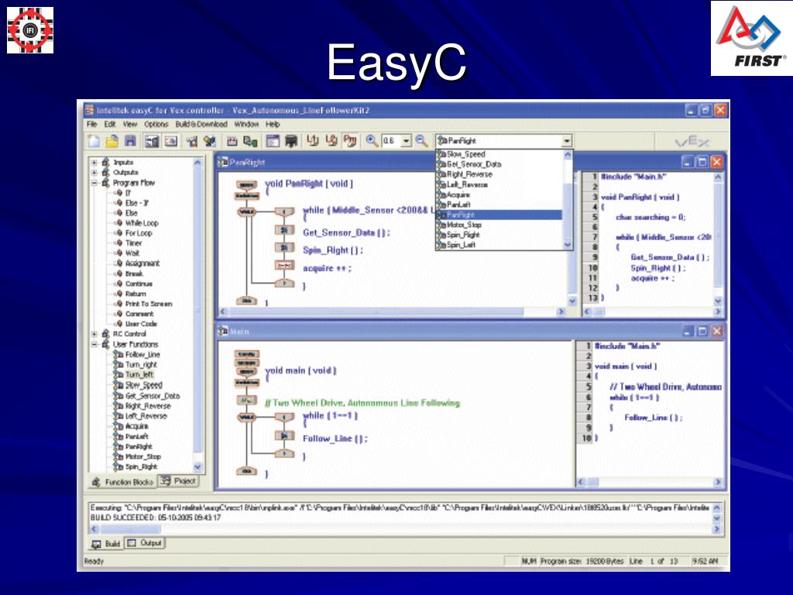Click the PanRight window horizontal scrollbar thumb
This screenshot has width=793, height=595.
coord(376,311)
